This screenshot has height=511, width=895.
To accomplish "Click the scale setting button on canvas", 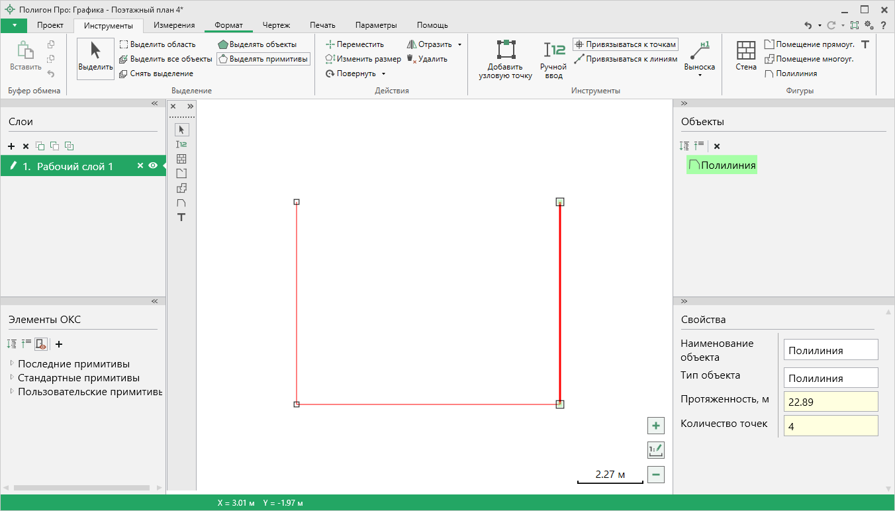I will (x=655, y=450).
